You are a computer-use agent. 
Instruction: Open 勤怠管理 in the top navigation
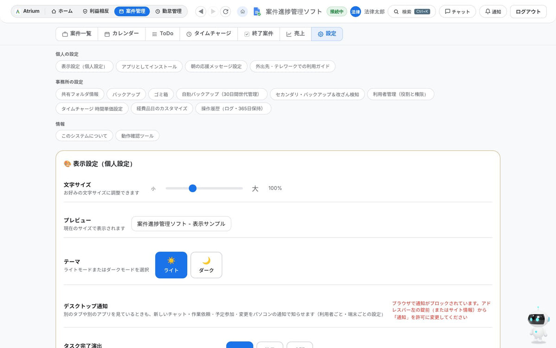coord(168,11)
